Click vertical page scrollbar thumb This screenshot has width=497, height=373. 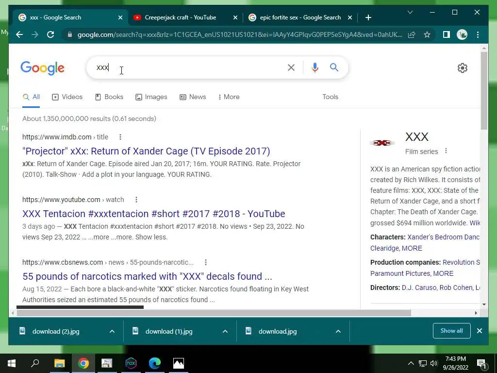coord(484,90)
